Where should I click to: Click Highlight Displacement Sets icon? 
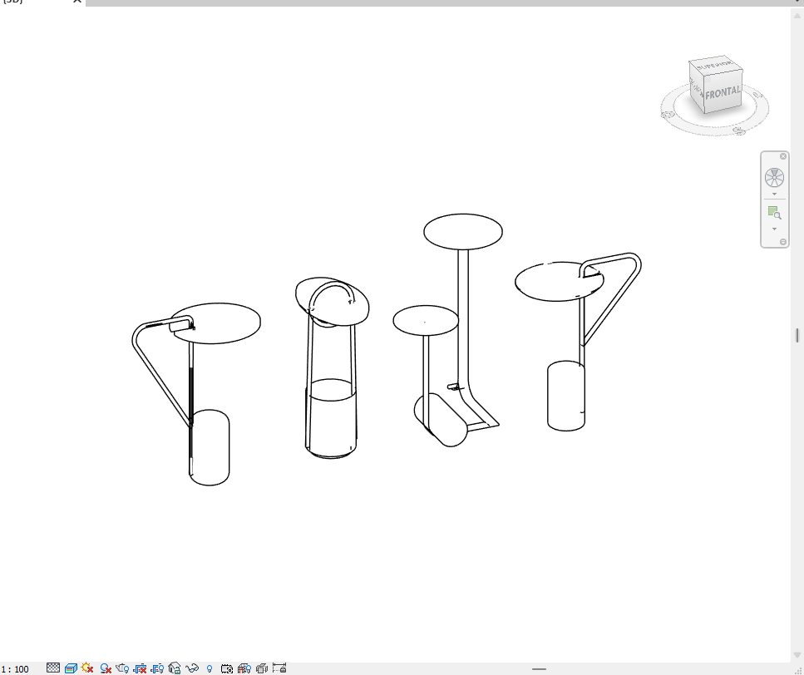262,668
